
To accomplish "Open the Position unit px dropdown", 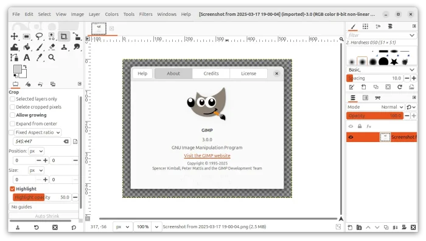I will (36, 151).
